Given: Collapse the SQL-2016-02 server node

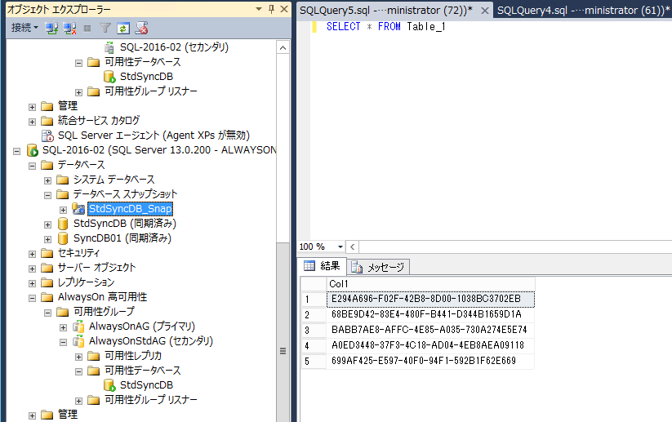Looking at the screenshot, I should coord(16,151).
